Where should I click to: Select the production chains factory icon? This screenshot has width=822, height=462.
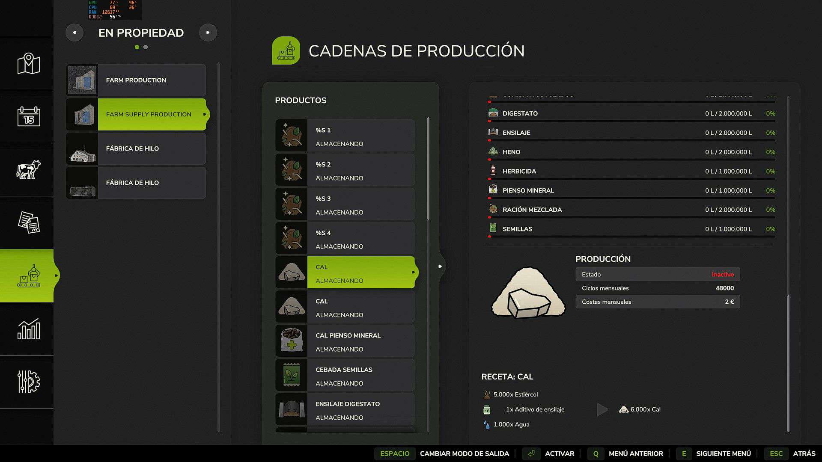tap(28, 276)
